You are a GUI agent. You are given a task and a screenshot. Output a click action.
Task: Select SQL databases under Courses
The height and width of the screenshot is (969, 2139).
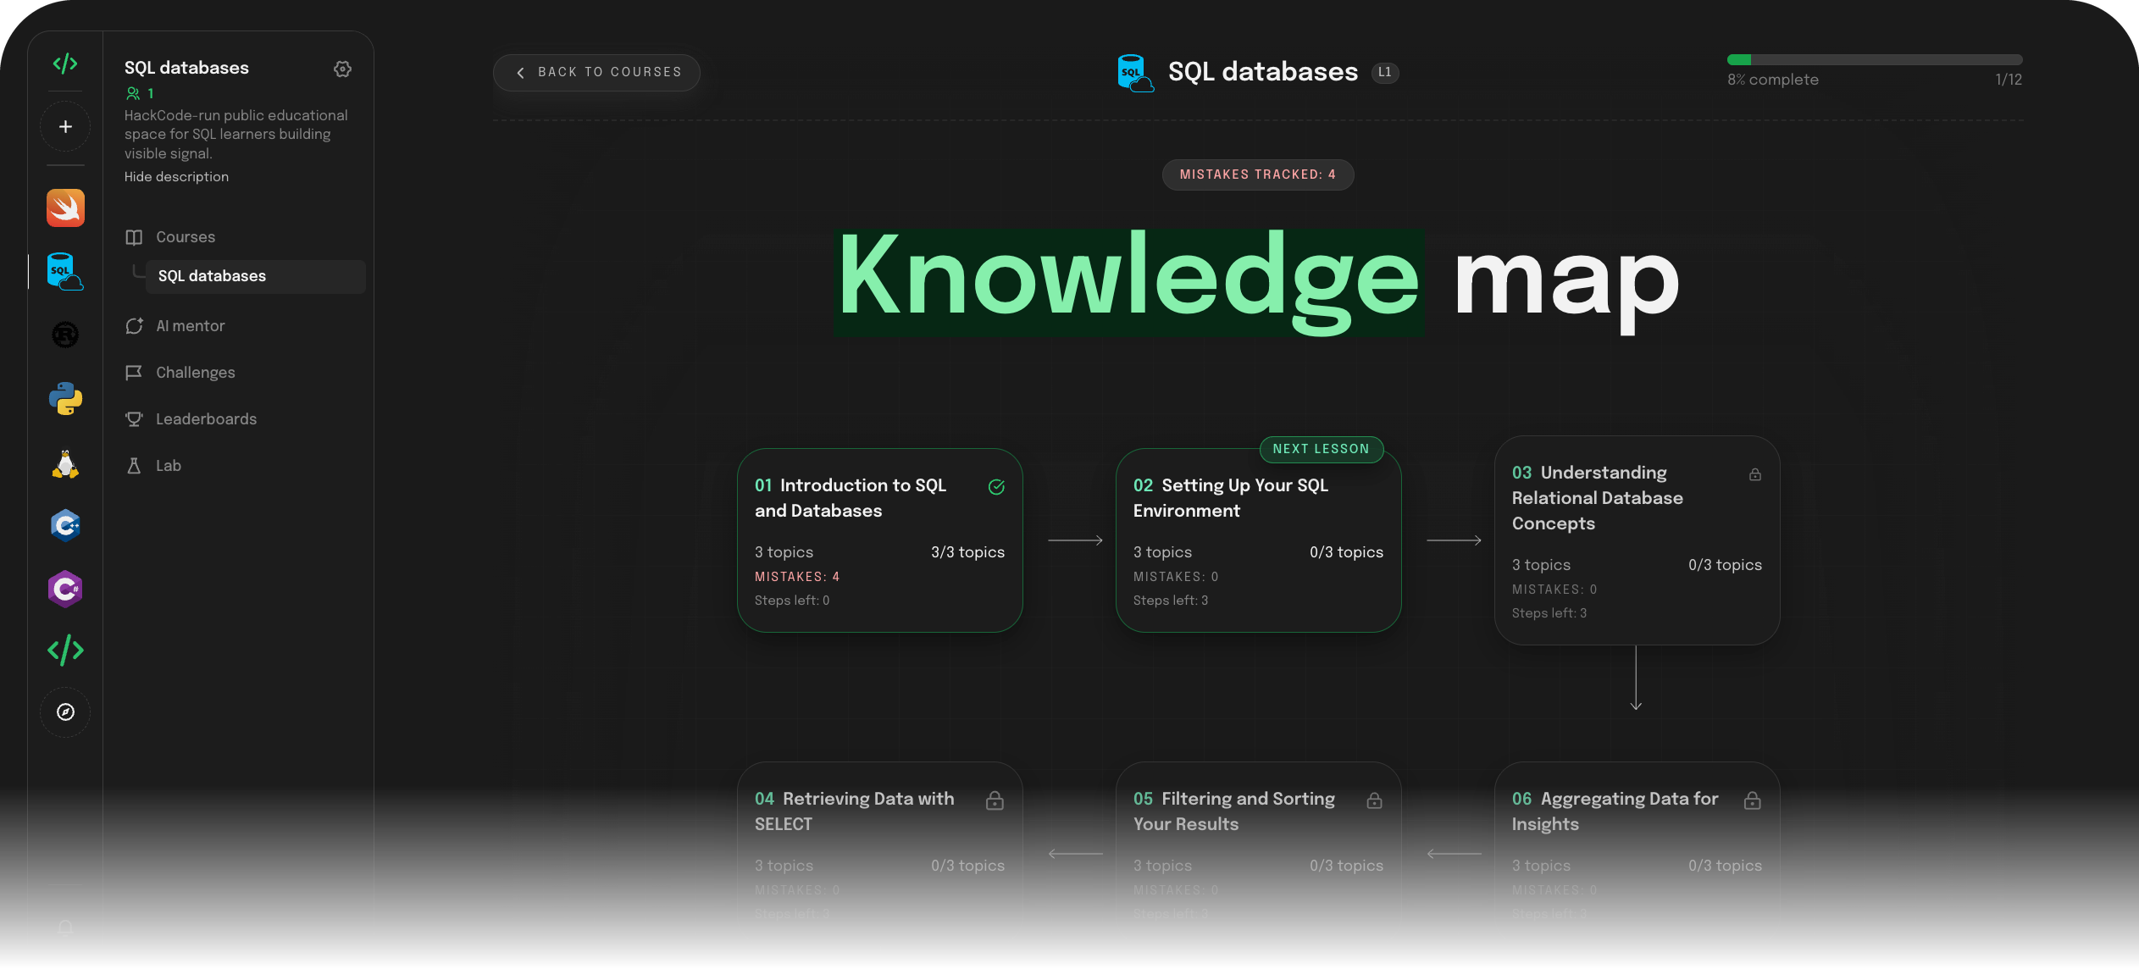point(211,276)
